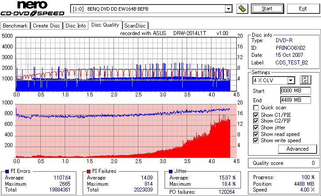This screenshot has height=196, width=321.
Task: Click the PI Failures jitter graph area
Action: (x=126, y=131)
